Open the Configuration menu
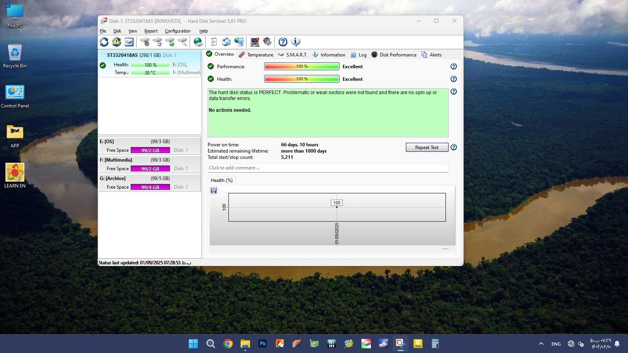The height and width of the screenshot is (353, 628). [177, 31]
